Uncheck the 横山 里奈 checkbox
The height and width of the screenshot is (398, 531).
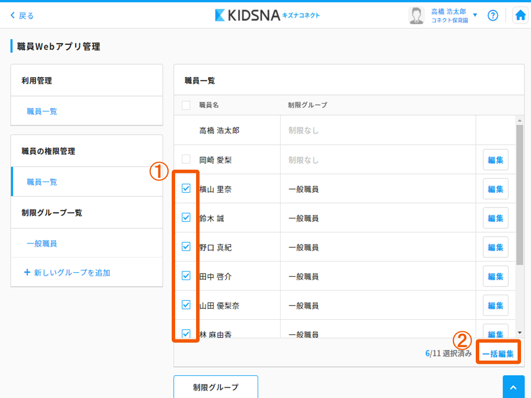186,189
